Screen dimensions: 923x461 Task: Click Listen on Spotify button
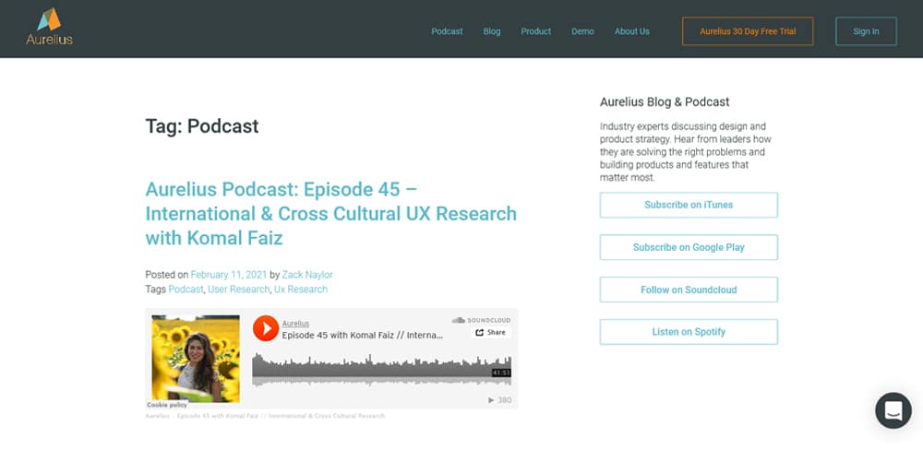pyautogui.click(x=689, y=332)
